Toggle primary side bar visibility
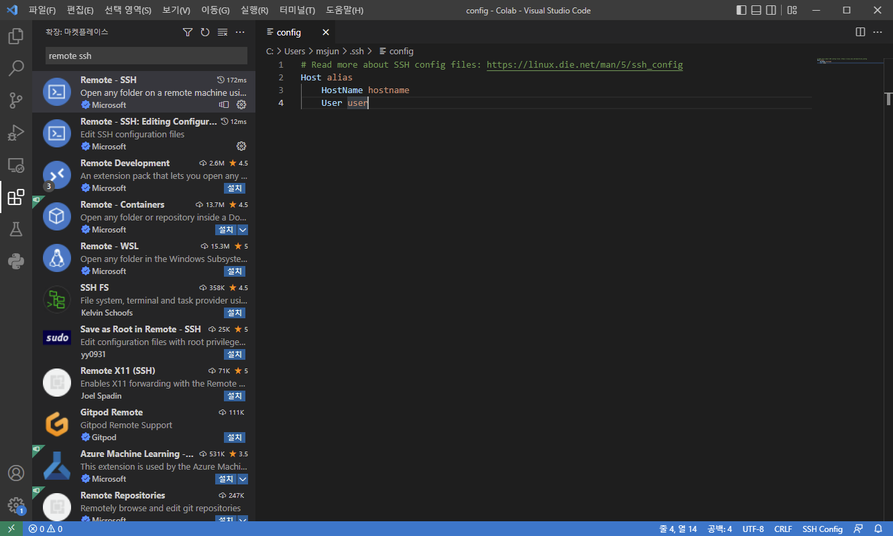 coord(741,10)
